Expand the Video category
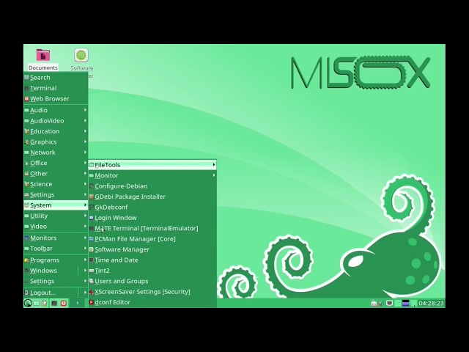Screen dimensions: 469x352 [56, 227]
